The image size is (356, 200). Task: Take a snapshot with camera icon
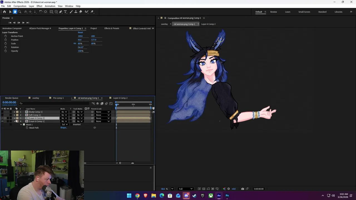[243, 189]
